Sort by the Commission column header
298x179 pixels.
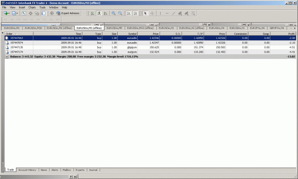click(x=237, y=34)
